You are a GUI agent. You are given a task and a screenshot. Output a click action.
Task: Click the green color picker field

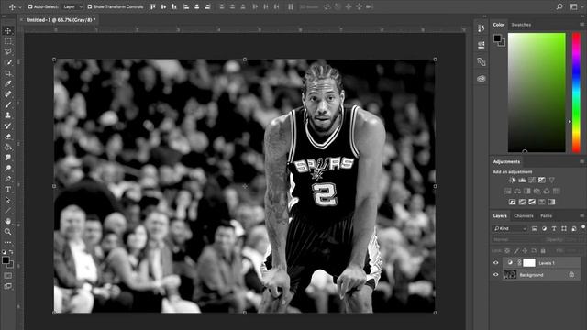pyautogui.click(x=537, y=93)
